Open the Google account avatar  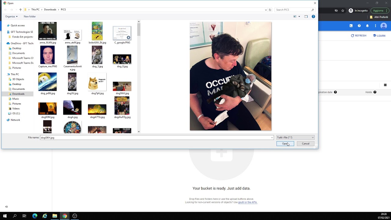pyautogui.click(x=384, y=26)
